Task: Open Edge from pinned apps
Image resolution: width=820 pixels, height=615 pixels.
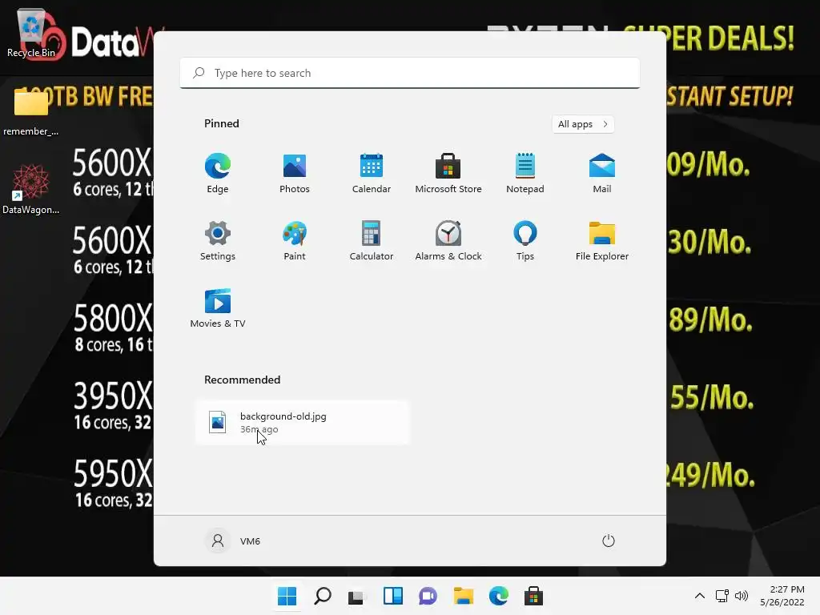Action: 218,174
